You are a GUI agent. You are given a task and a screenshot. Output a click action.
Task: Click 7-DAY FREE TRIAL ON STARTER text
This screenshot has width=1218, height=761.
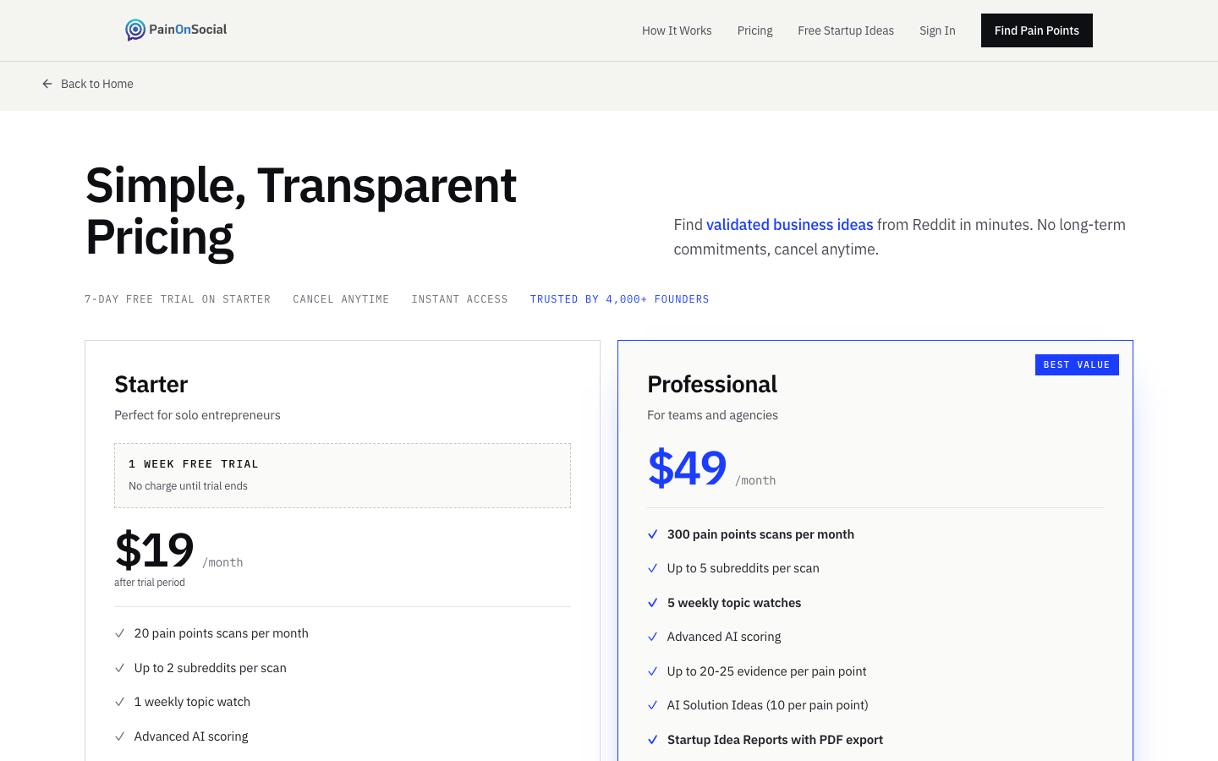point(178,299)
